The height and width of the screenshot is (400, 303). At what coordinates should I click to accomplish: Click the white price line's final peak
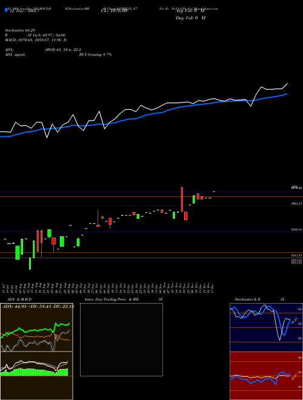287,84
